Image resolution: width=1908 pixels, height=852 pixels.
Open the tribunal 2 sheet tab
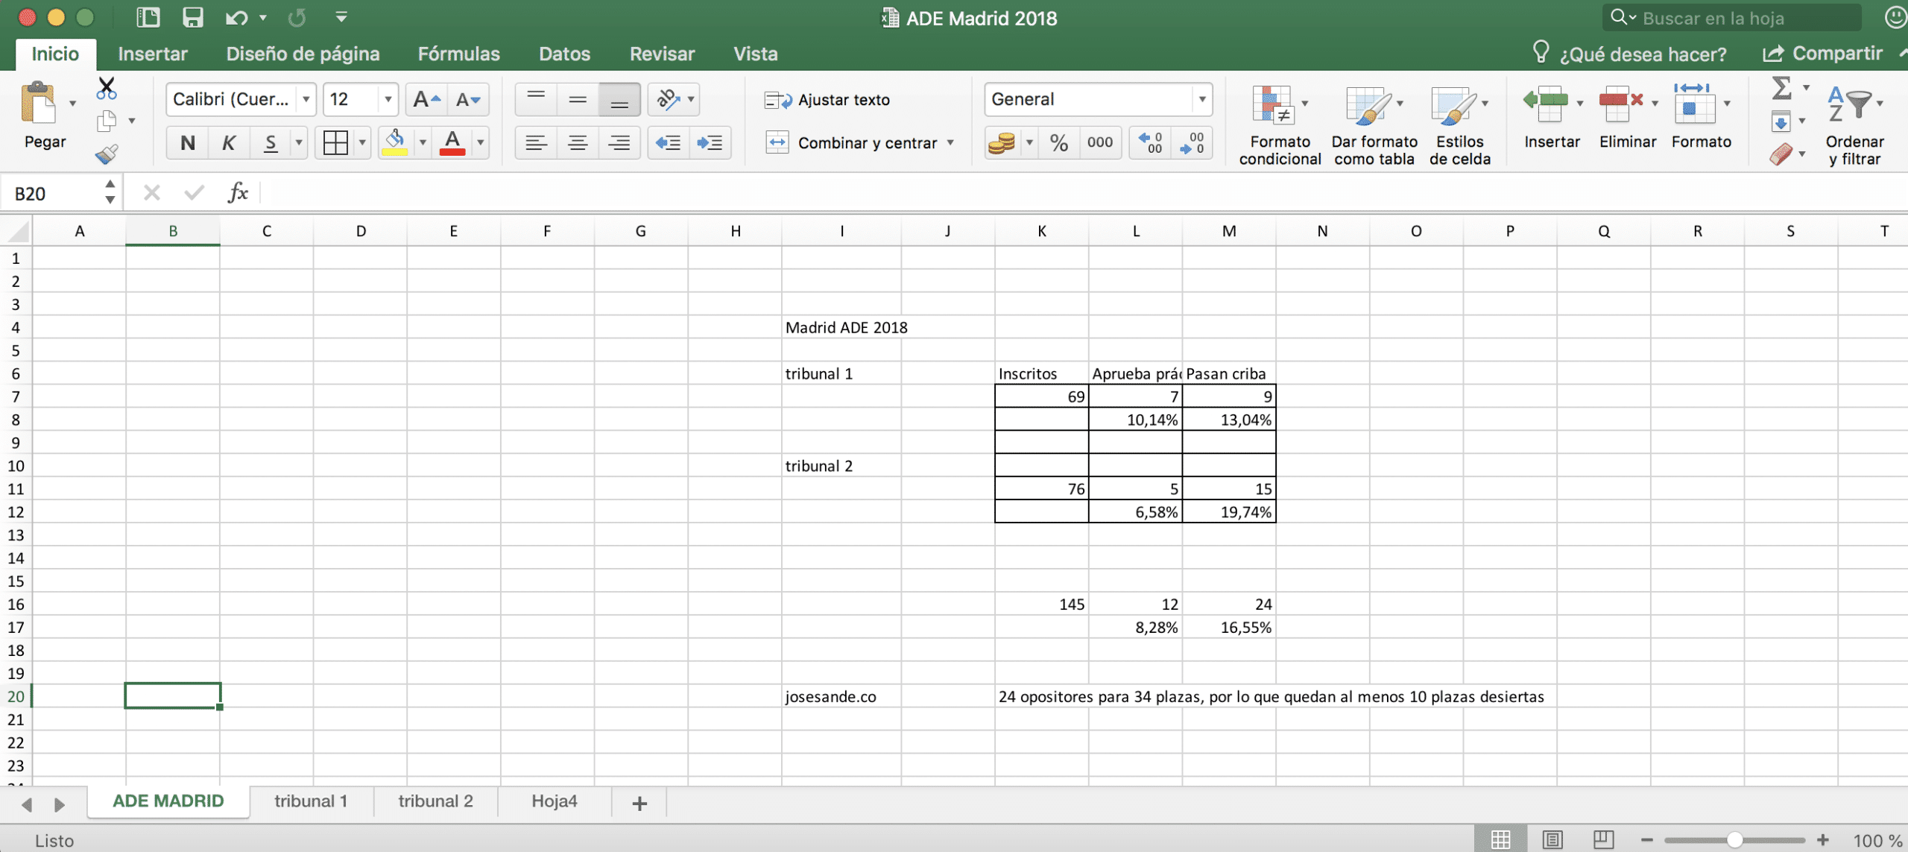point(435,801)
